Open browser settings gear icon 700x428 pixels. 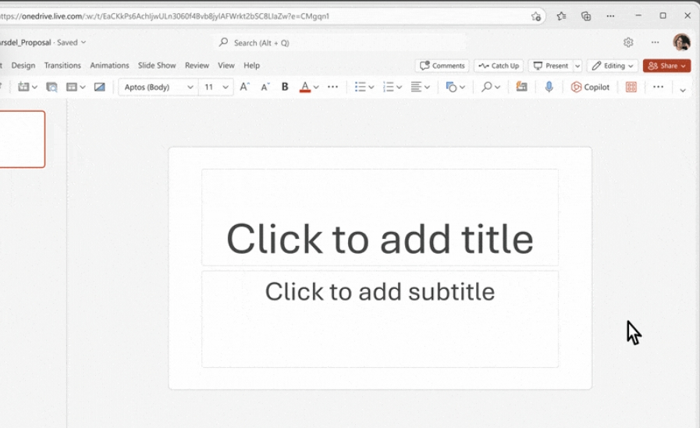(x=628, y=42)
